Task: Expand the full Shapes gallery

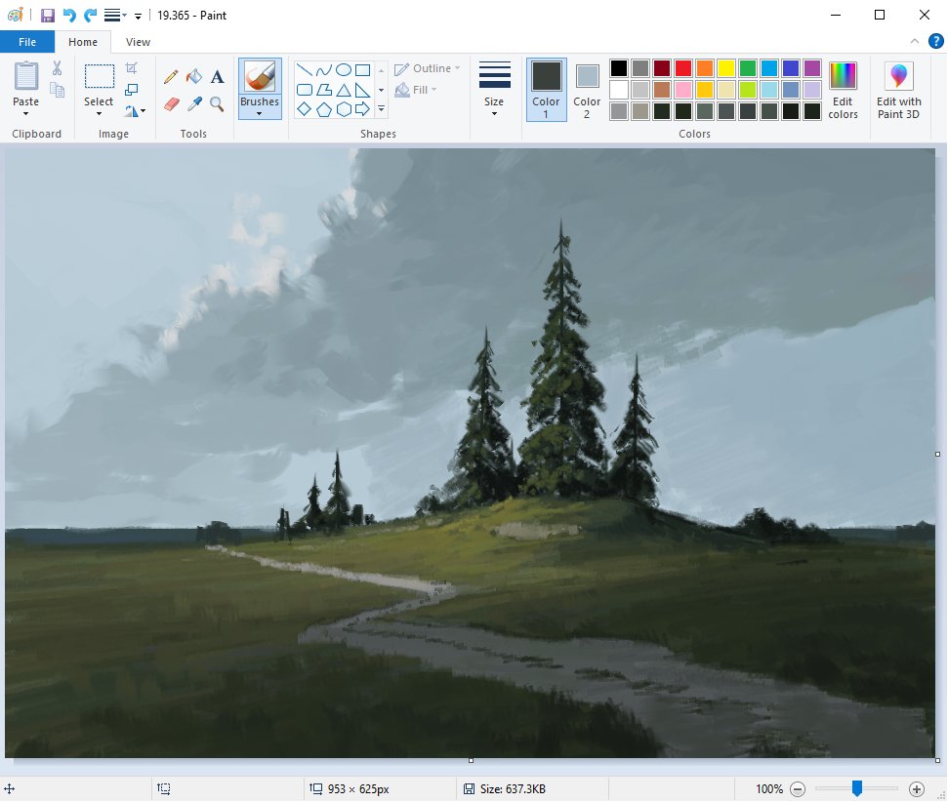Action: pos(381,109)
